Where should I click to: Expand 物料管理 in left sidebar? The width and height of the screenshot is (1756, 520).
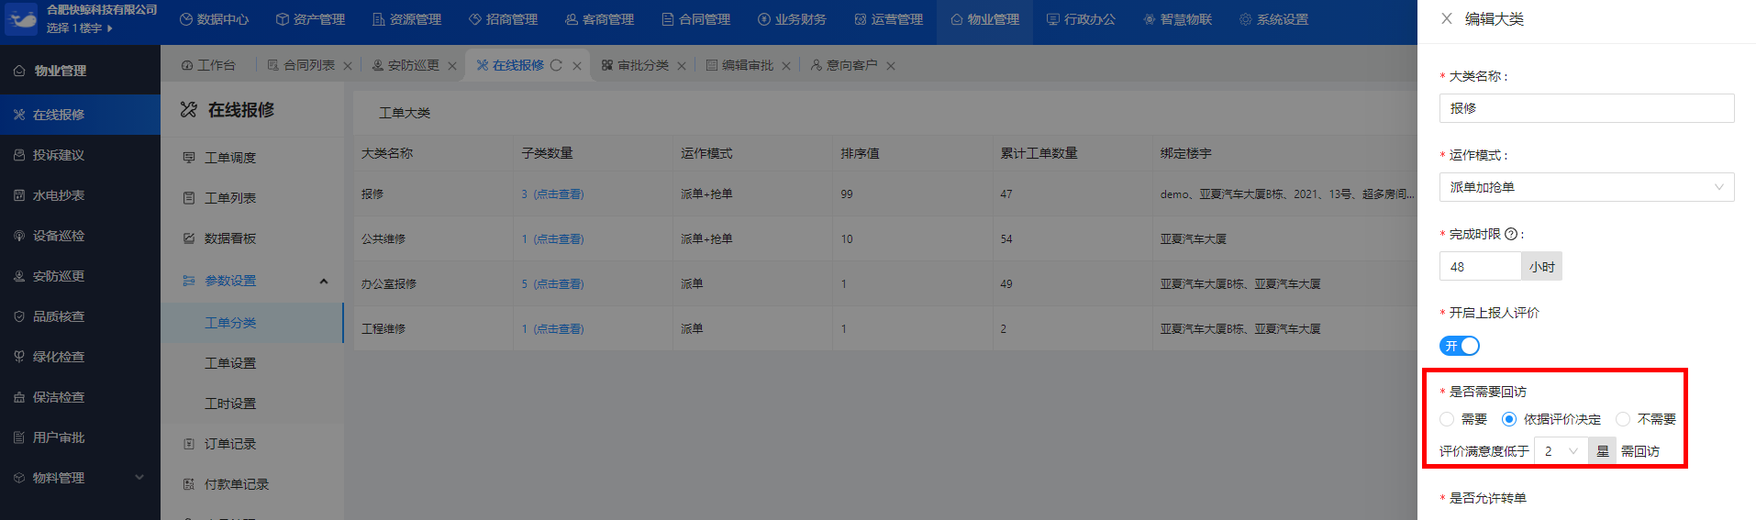tap(80, 478)
